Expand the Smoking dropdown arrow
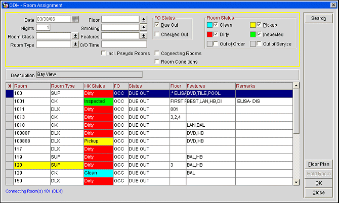 pos(143,28)
